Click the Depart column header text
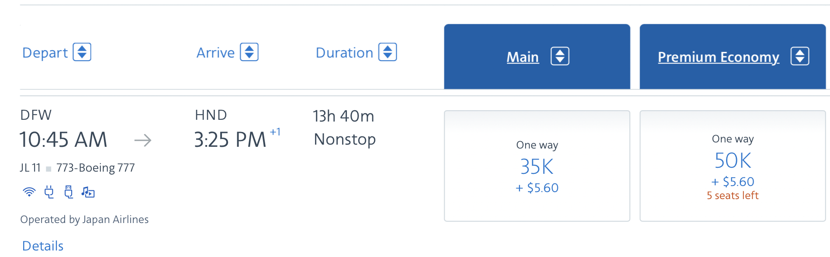This screenshot has height=257, width=830. [45, 53]
